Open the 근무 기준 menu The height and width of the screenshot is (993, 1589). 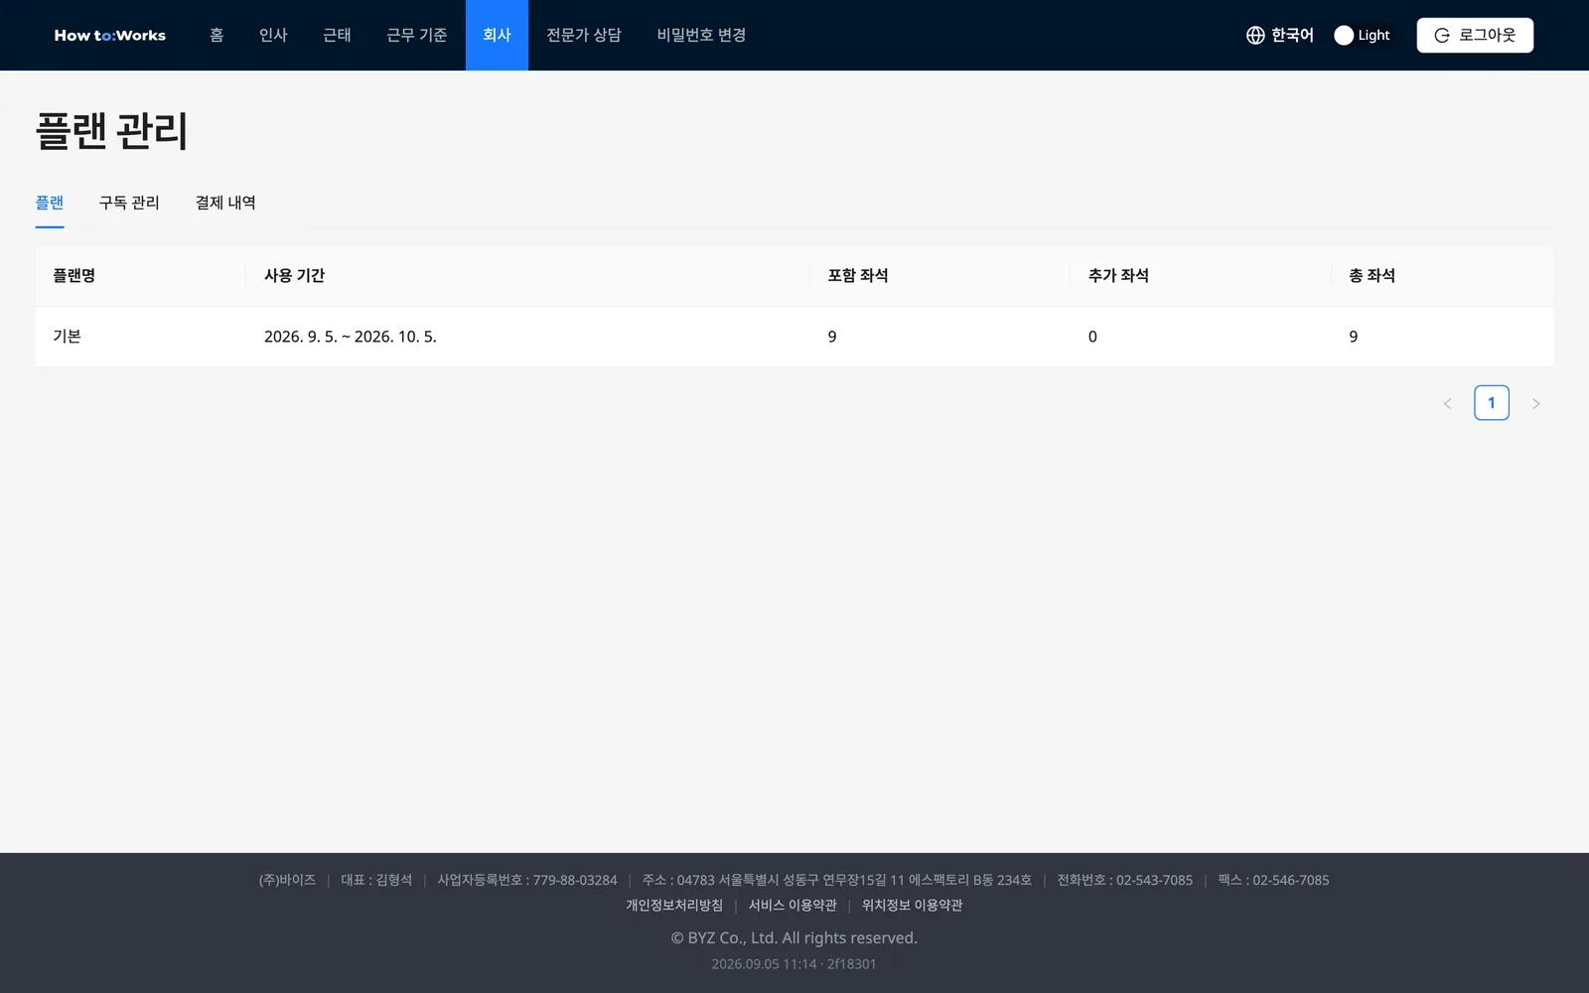pyautogui.click(x=417, y=35)
